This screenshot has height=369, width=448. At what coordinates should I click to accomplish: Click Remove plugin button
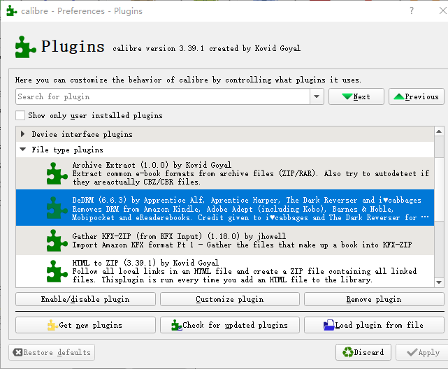(x=374, y=299)
